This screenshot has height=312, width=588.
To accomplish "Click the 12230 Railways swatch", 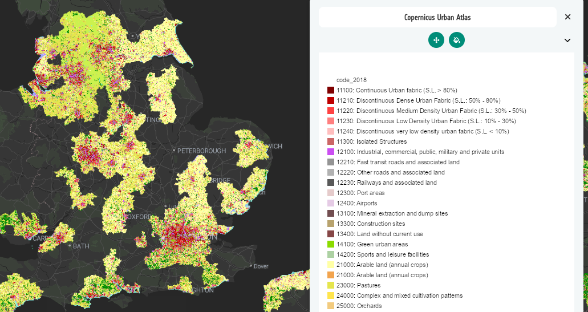I will (x=331, y=183).
